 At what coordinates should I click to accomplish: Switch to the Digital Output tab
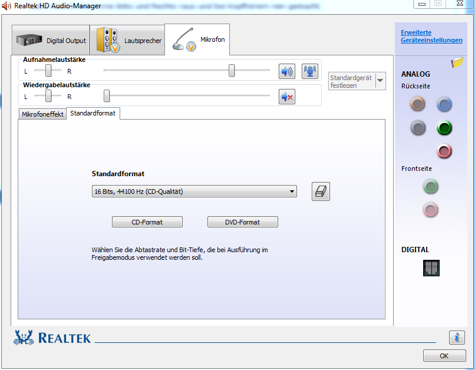click(x=51, y=40)
